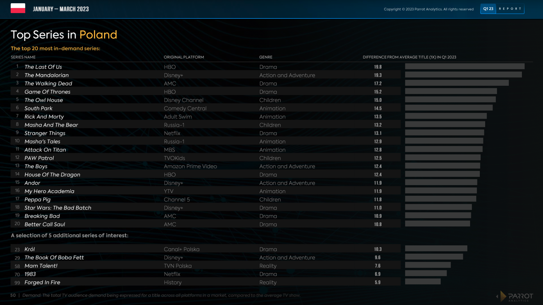Click the 'ORIGINAL PLATFORM' column header

coord(184,57)
